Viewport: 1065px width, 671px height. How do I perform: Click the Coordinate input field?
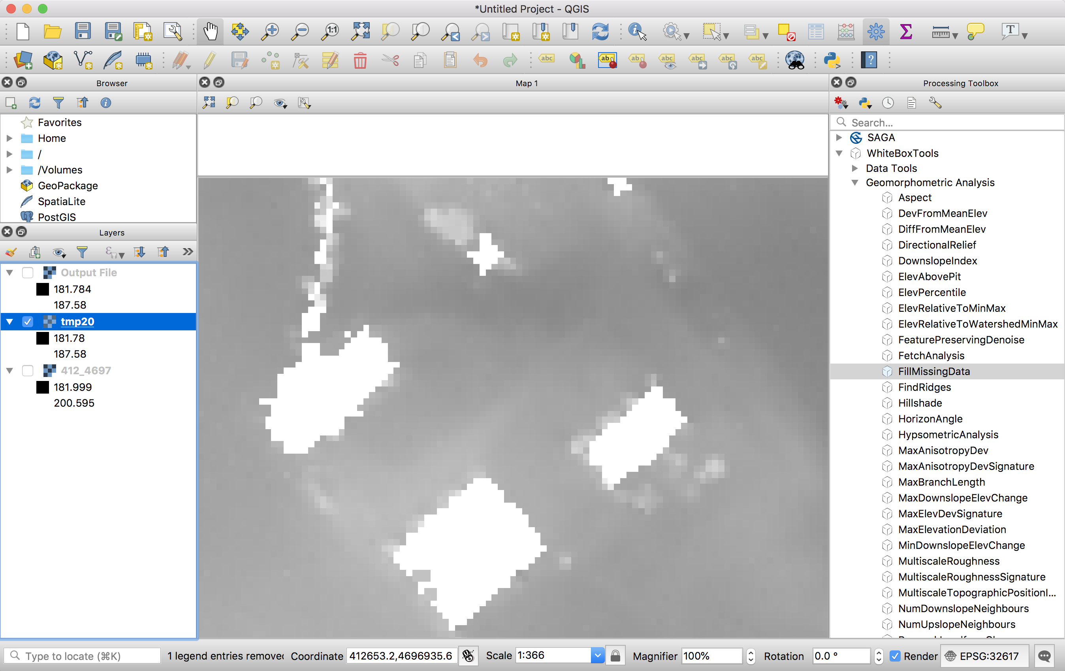tap(401, 656)
